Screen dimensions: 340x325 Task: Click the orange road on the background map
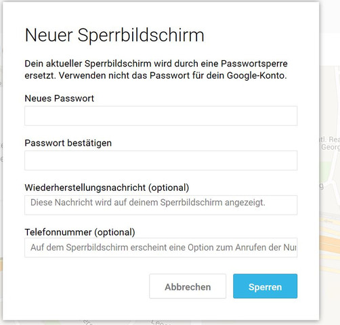click(x=330, y=243)
